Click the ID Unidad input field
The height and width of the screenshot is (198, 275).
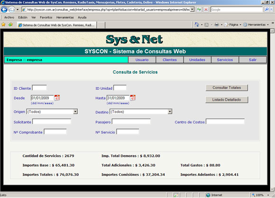[120, 88]
